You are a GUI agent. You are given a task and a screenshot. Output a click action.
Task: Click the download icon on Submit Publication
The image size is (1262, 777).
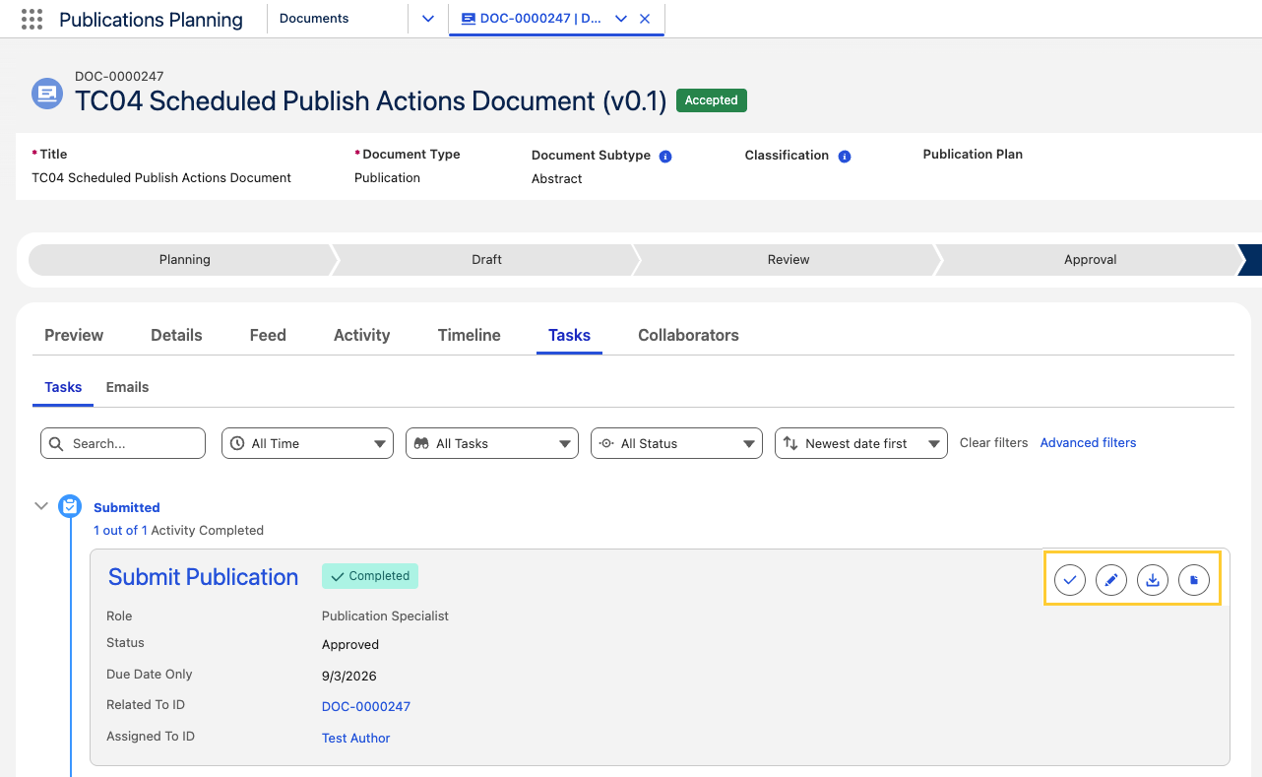[x=1153, y=580]
